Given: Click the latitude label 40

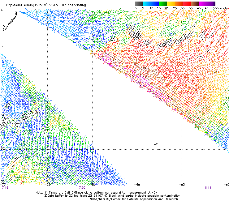Looking at the screenshot, I should pos(2,10).
